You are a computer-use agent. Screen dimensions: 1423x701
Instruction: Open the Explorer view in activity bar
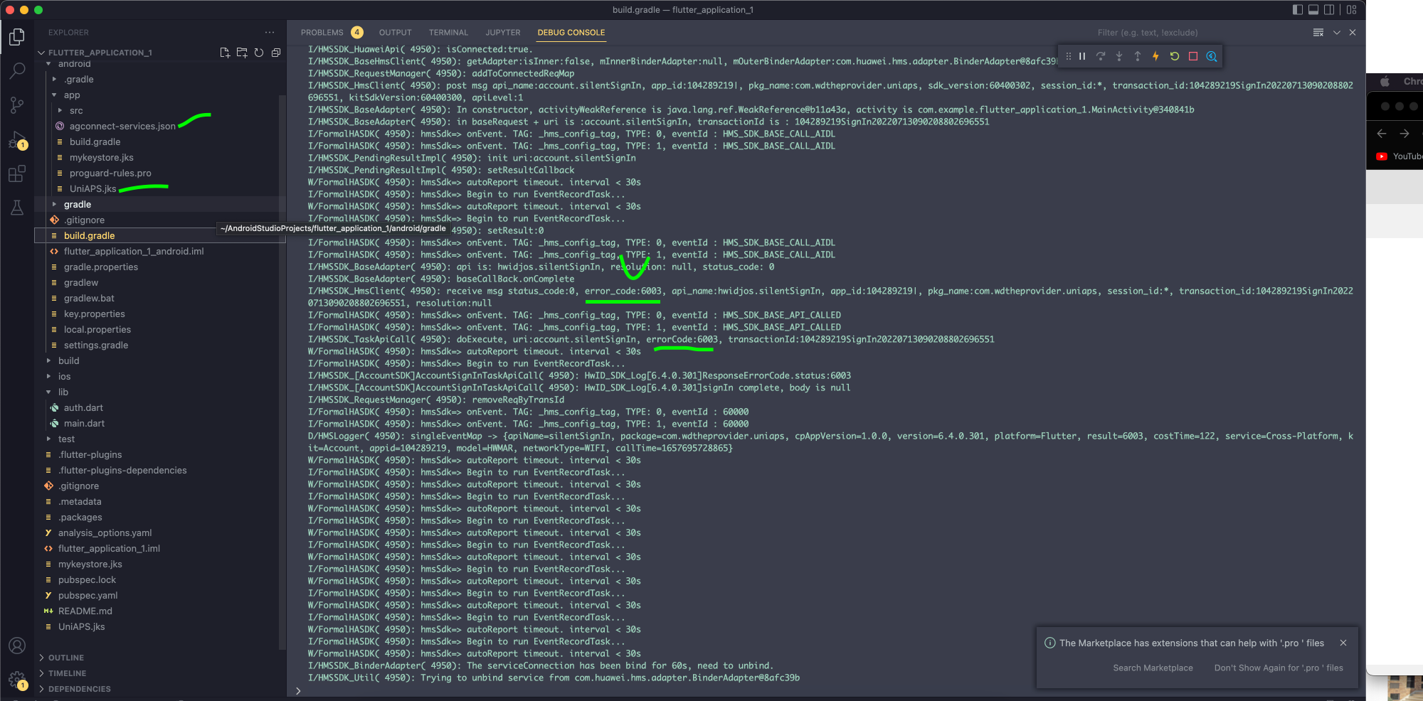[x=17, y=36]
